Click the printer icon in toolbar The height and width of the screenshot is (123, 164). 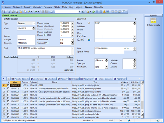[13, 11]
